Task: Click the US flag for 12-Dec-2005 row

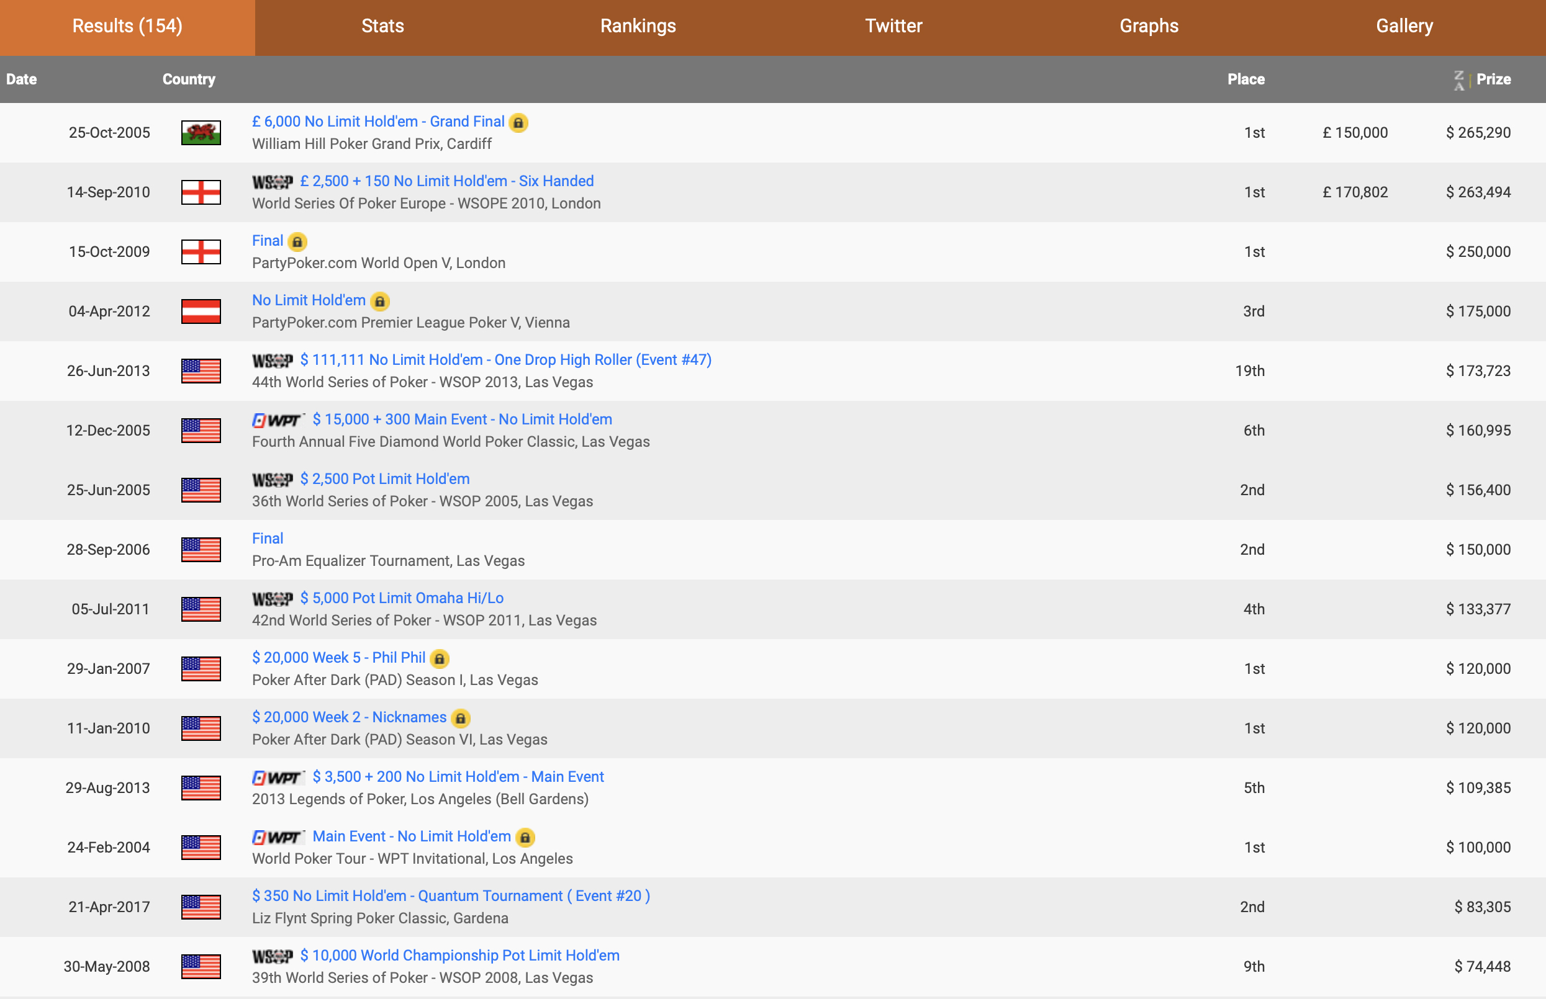Action: pos(201,431)
